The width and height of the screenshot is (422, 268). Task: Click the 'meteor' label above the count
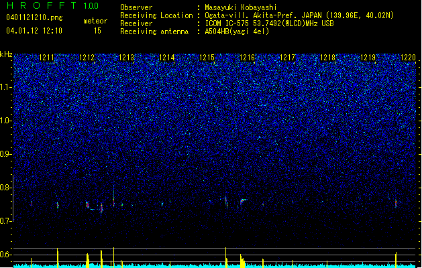(95, 21)
